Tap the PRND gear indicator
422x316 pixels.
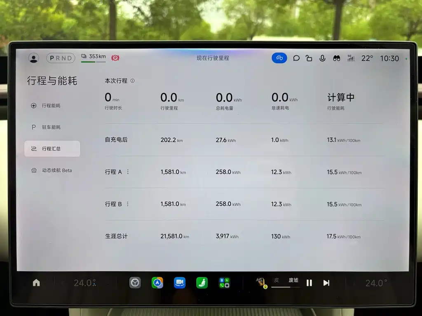(x=61, y=58)
